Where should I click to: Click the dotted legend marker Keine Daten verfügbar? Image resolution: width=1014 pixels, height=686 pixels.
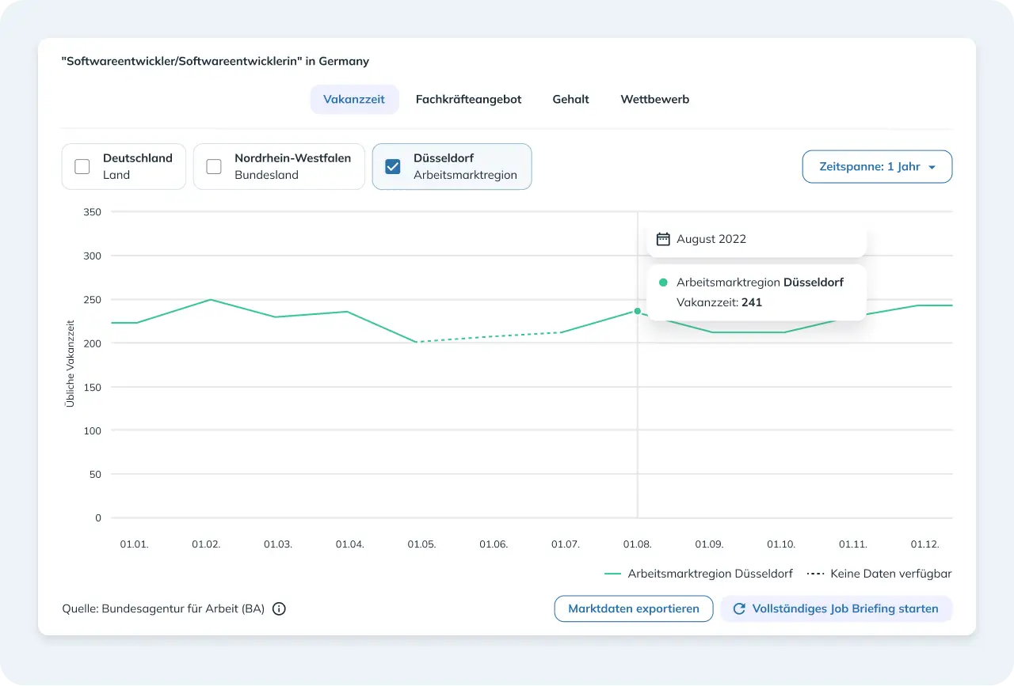click(815, 574)
